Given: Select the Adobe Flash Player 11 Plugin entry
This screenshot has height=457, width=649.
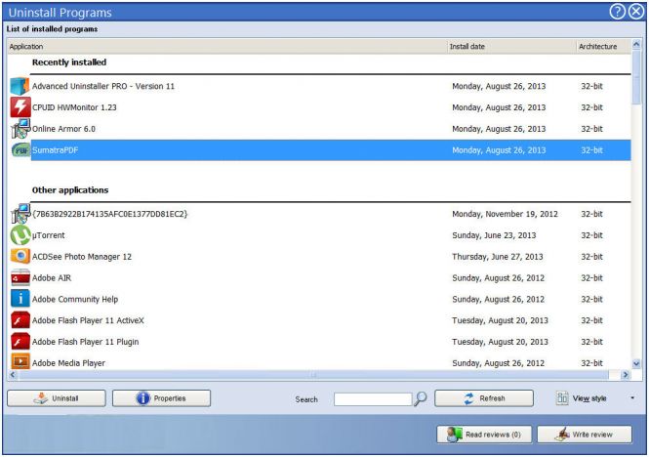Looking at the screenshot, I should [85, 342].
